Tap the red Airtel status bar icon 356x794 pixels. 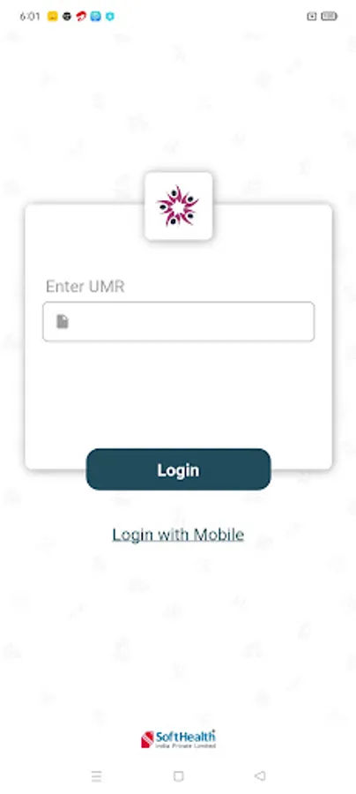[x=81, y=16]
